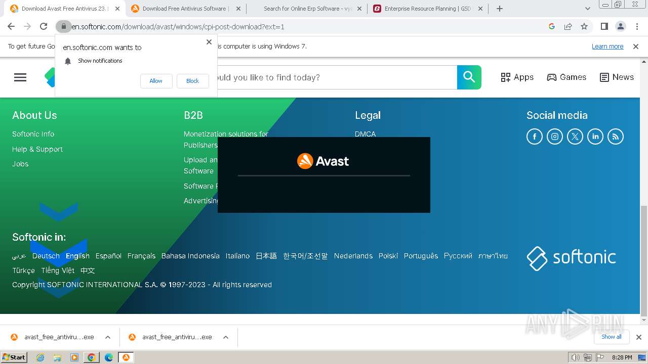Screen dimensions: 648x364
Task: Open Help & Support link
Action: pyautogui.click(x=37, y=149)
